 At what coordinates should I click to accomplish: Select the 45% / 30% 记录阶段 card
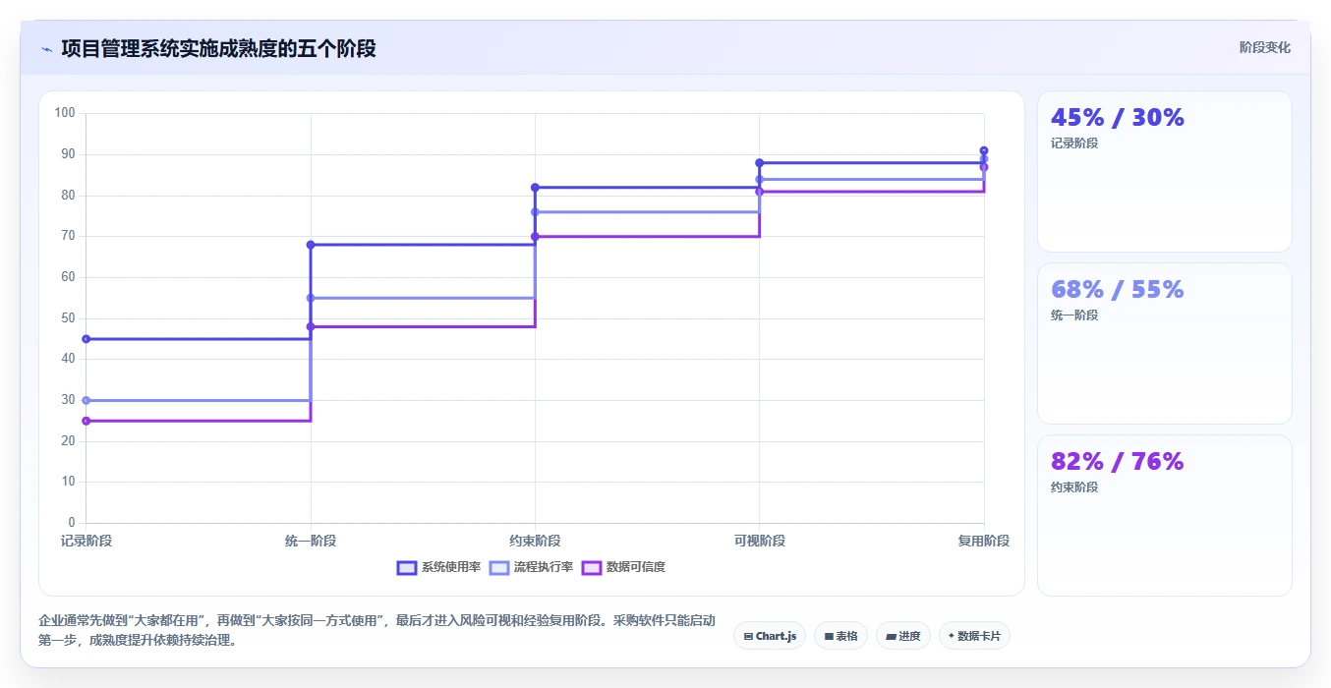click(1165, 172)
